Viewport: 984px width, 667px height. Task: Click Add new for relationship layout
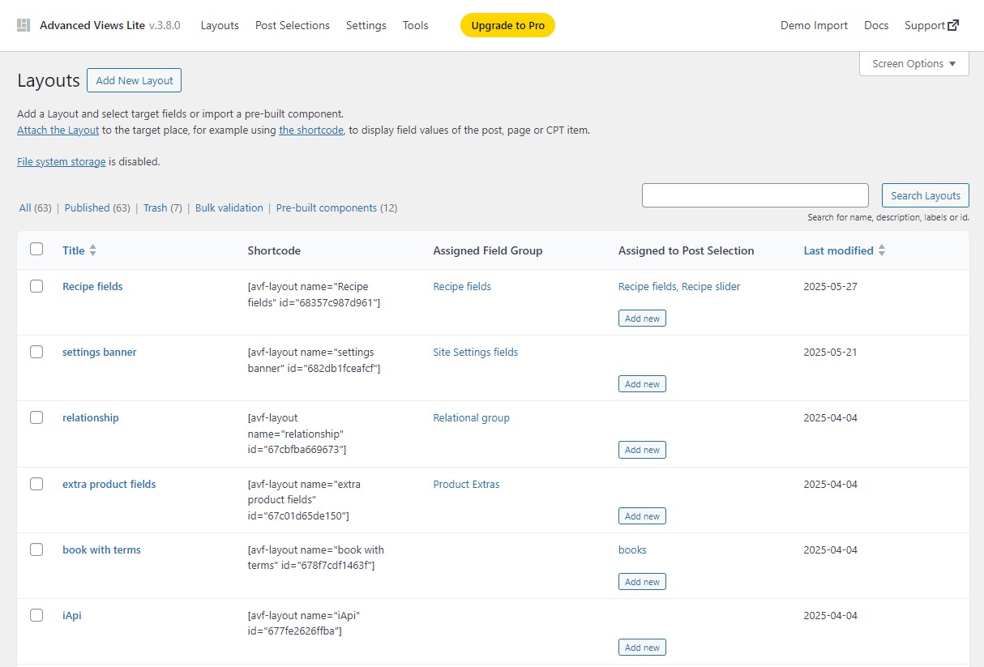(x=642, y=450)
